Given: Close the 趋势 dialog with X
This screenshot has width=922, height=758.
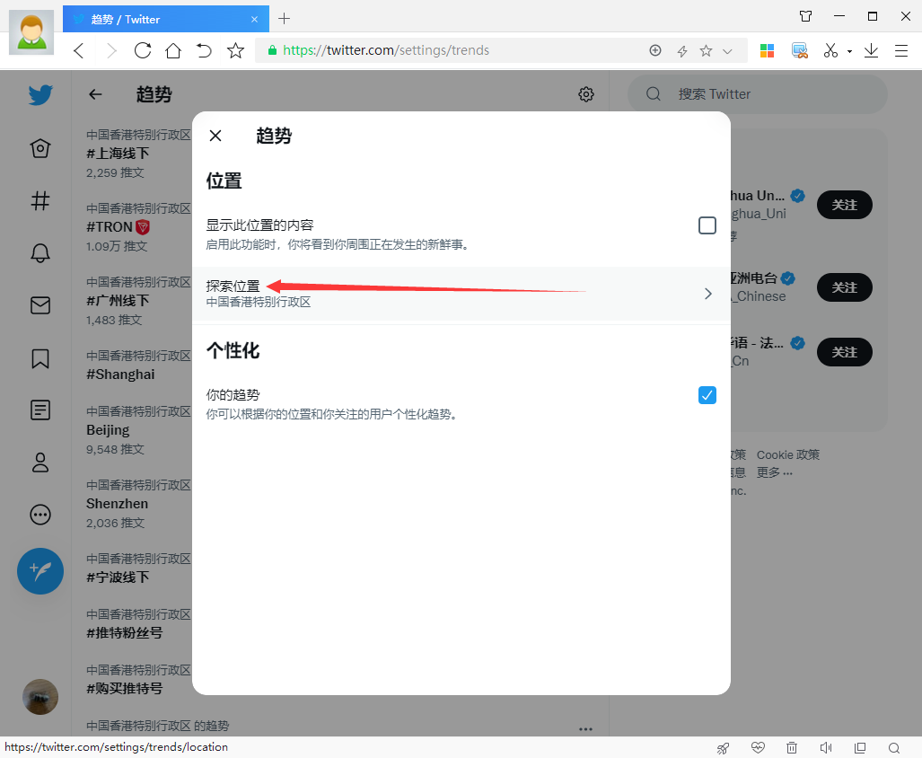Looking at the screenshot, I should pyautogui.click(x=215, y=136).
